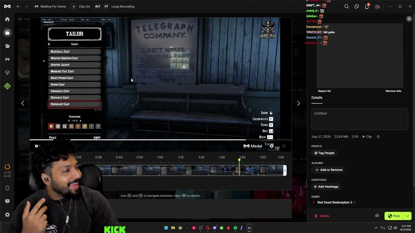
Task: Select Irwin Coat in the tailor list
Action: click(75, 84)
